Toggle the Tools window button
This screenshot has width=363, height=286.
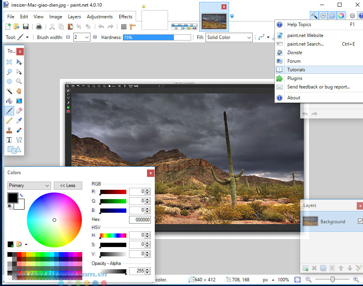314,16
